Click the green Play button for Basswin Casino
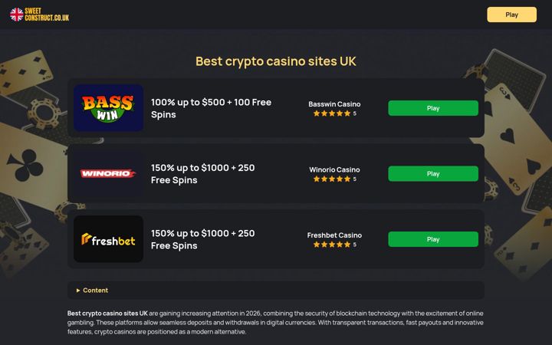 (433, 108)
